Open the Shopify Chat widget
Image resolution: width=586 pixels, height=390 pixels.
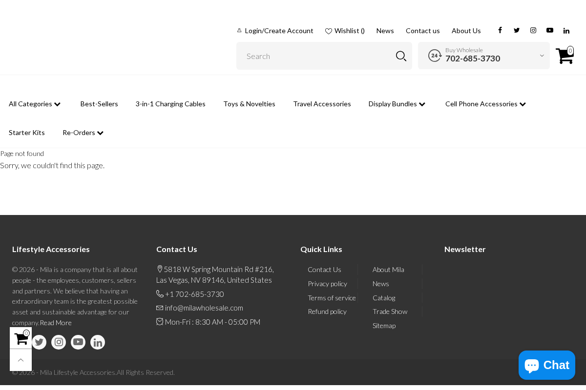[546, 365]
